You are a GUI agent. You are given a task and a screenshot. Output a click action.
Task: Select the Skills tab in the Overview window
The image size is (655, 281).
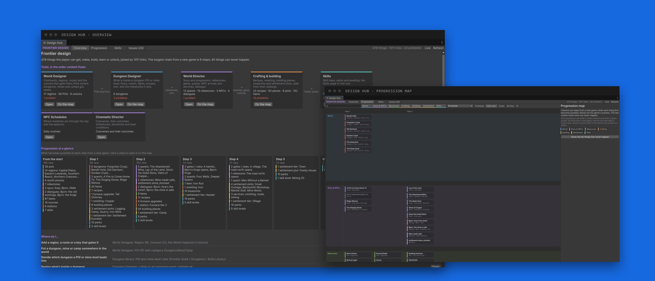tap(118, 48)
